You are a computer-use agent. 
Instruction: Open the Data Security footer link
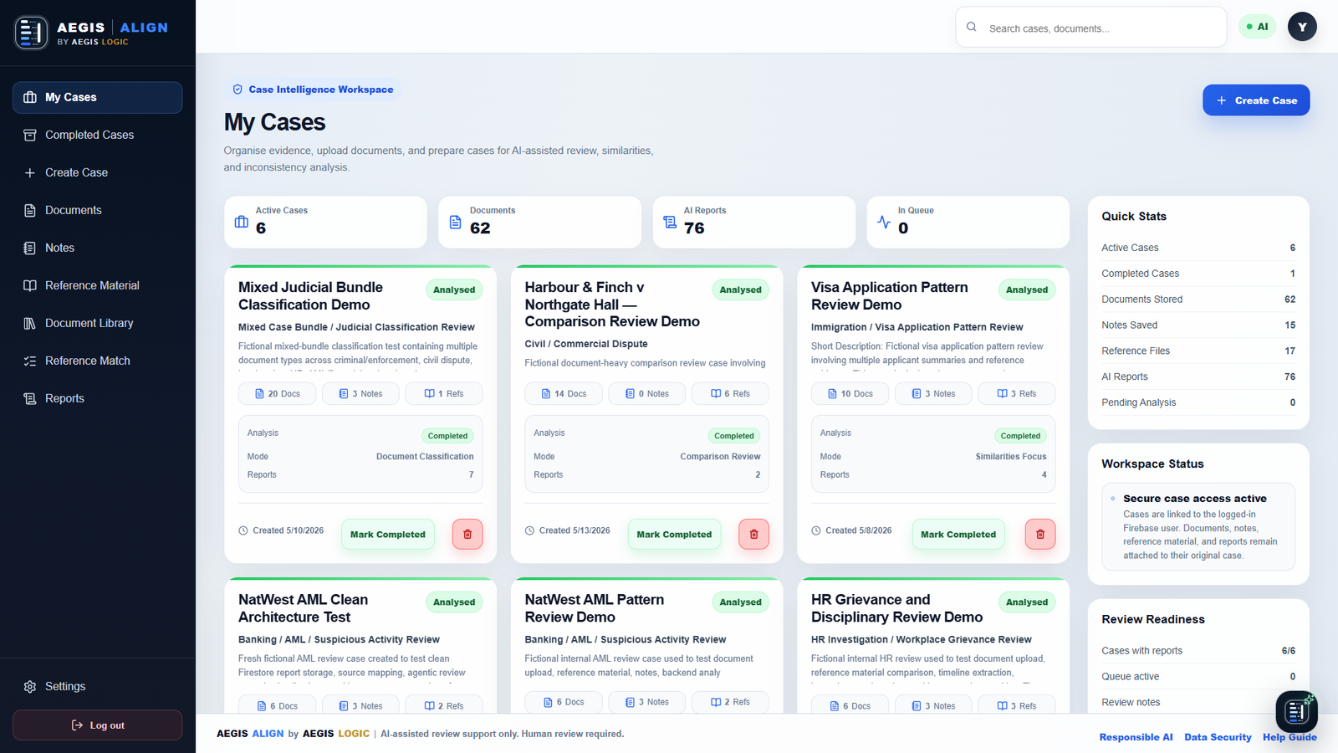click(1218, 737)
